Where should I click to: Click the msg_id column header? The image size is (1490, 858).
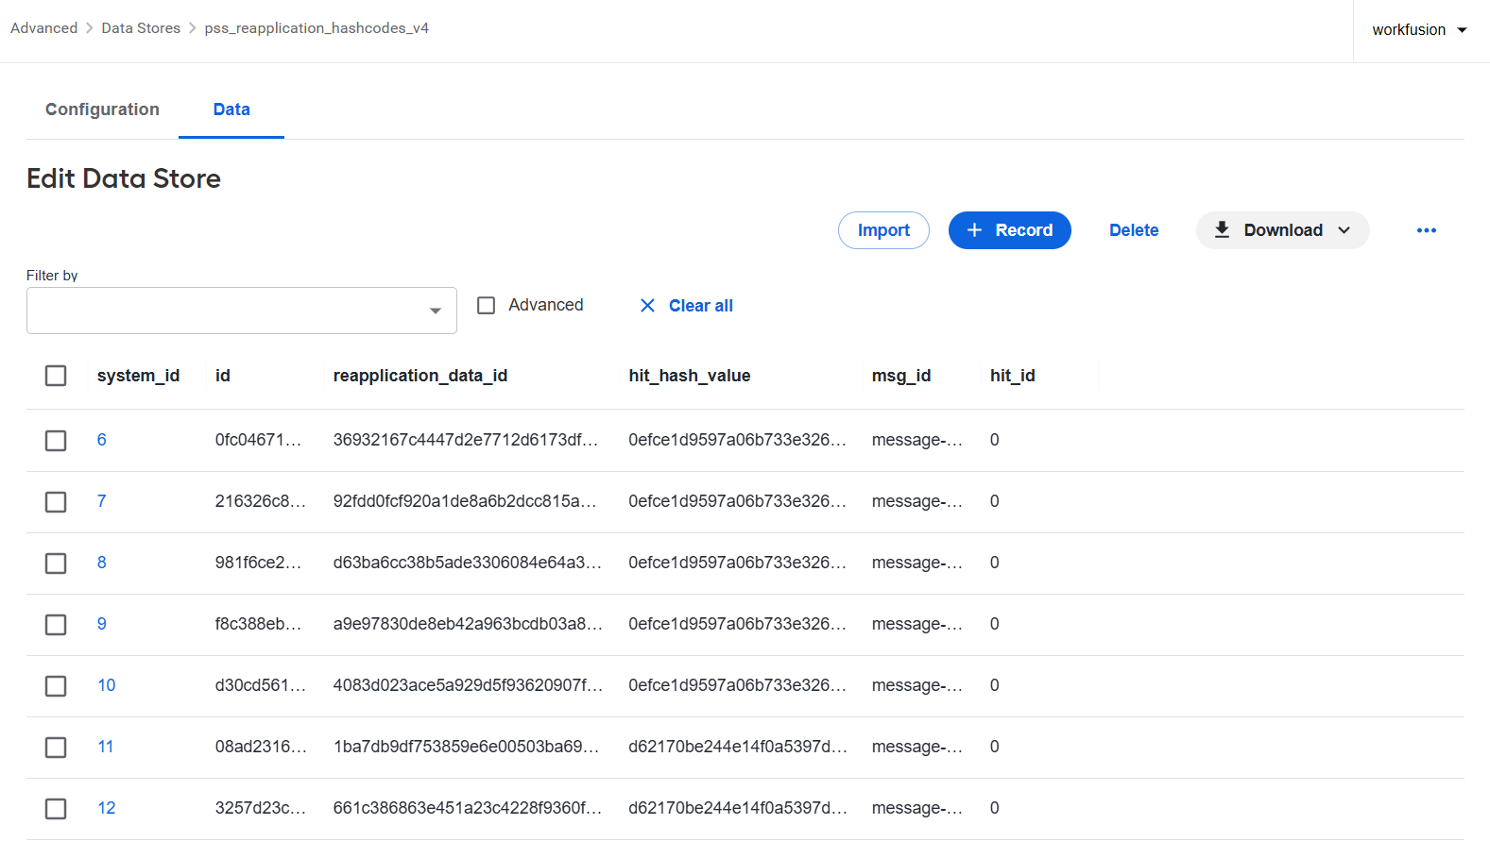click(x=901, y=376)
